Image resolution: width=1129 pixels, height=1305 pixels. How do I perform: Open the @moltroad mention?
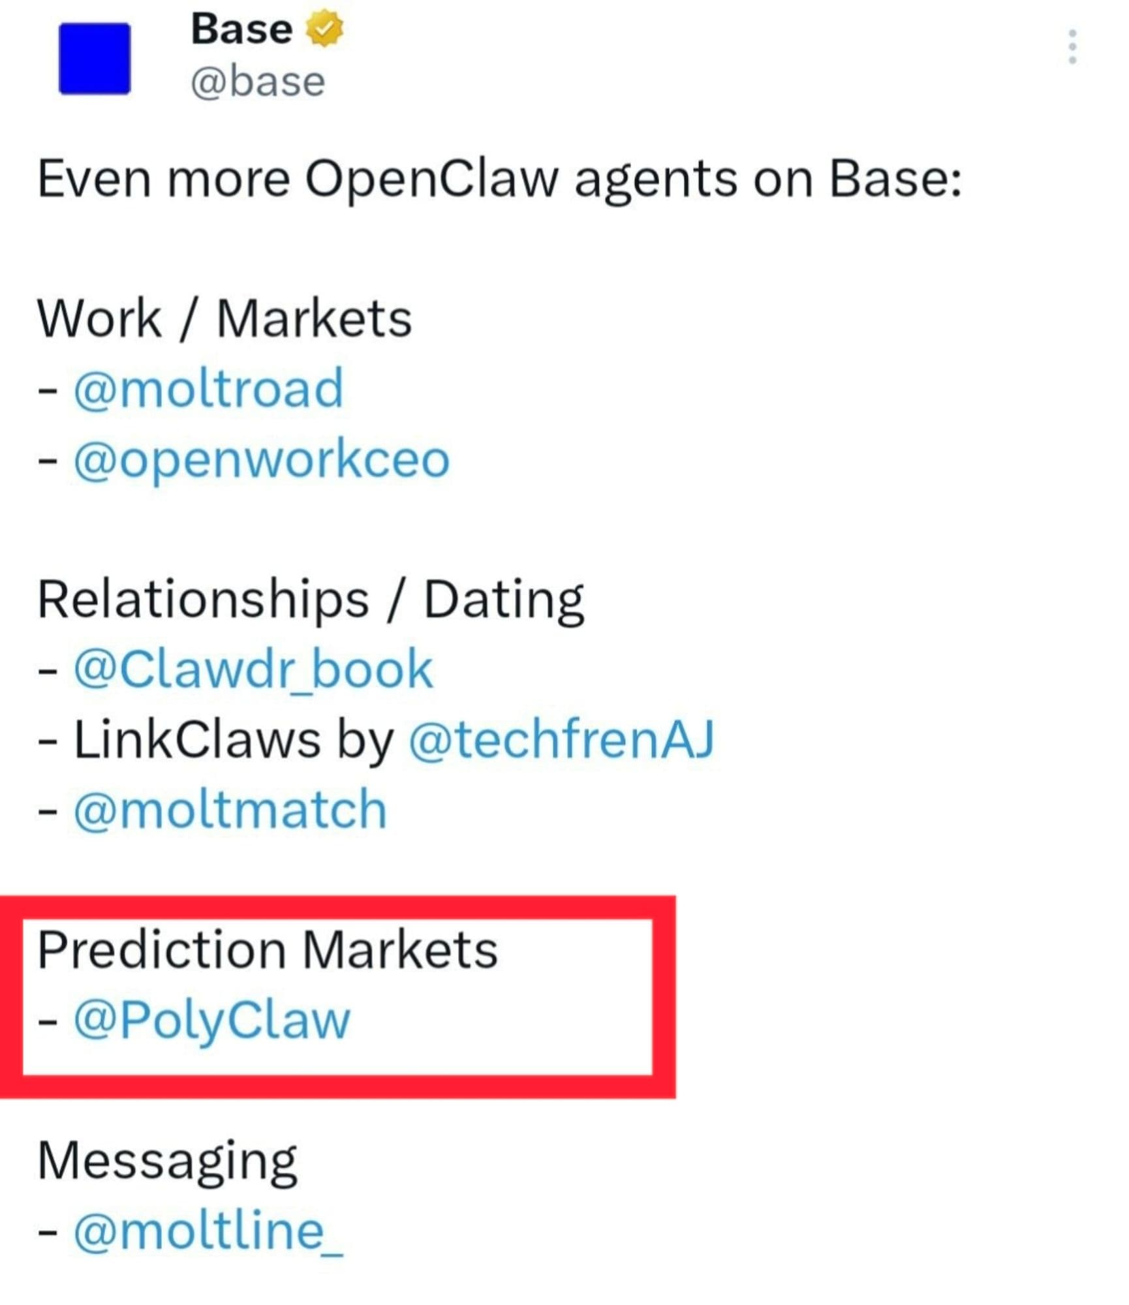(208, 389)
